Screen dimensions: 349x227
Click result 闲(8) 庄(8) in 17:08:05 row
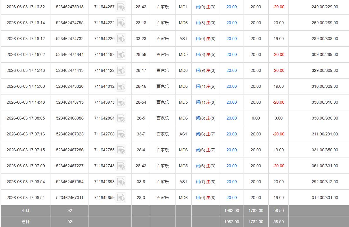206,118
